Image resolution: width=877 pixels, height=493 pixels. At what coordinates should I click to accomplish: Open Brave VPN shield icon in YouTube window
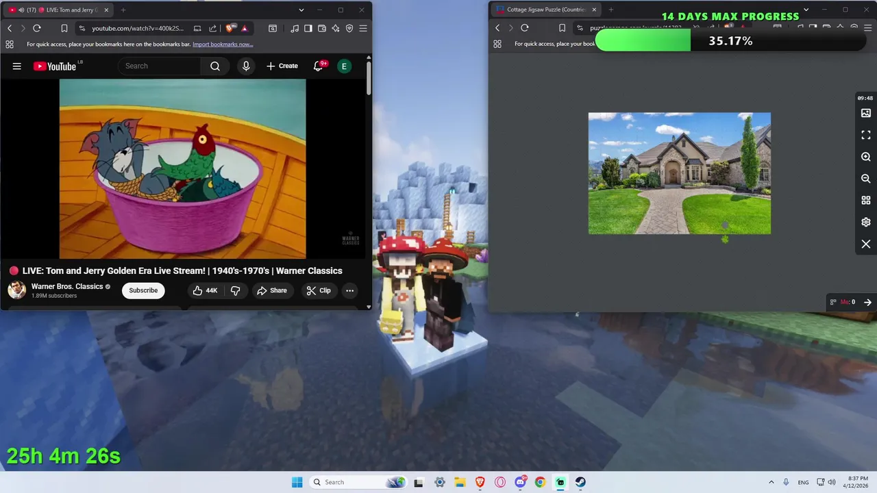349,28
